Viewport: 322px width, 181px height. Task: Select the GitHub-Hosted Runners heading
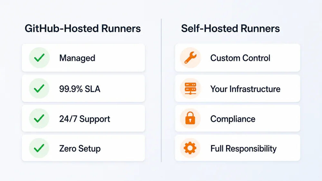[x=83, y=29]
